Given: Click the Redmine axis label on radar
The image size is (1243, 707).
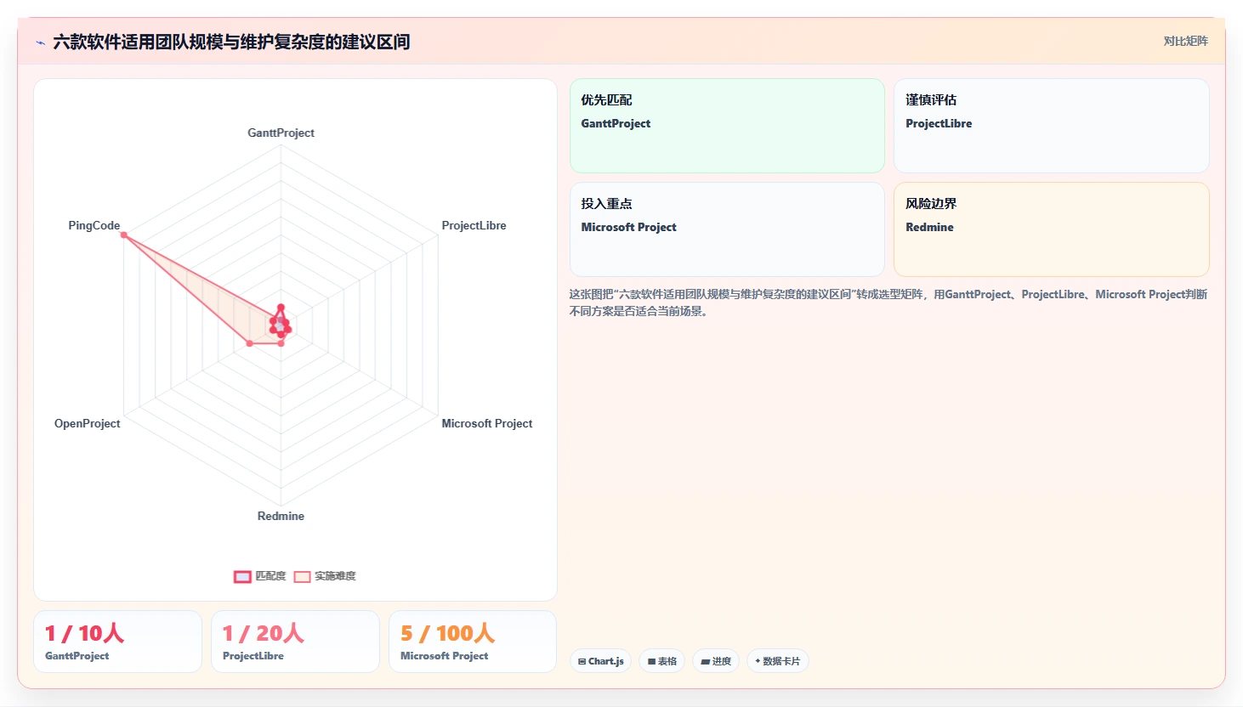Looking at the screenshot, I should [x=281, y=516].
